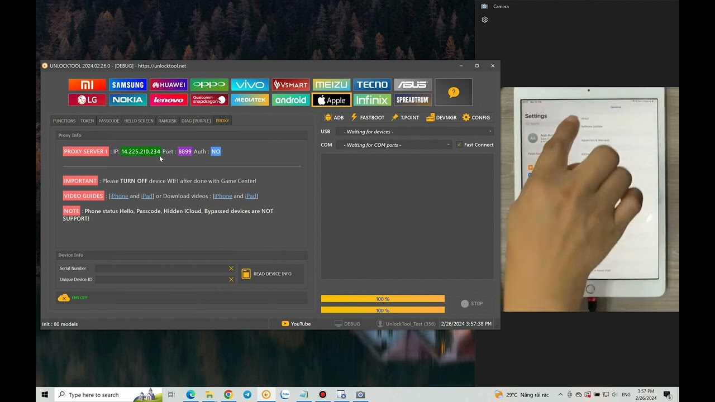This screenshot has width=715, height=402.
Task: Click the Windows taskbar search box
Action: [x=108, y=395]
